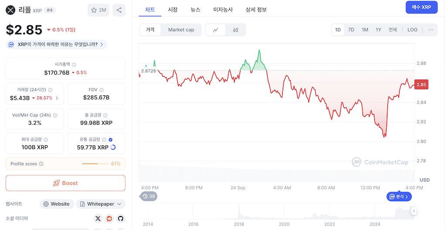Add XRP to watchlist with the star button
Viewport: 445px width, 230px height.
(98, 10)
